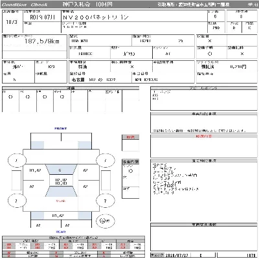Click the front-right tire circle on diagram
The width and height of the screenshot is (259, 259).
pyautogui.click(x=105, y=161)
